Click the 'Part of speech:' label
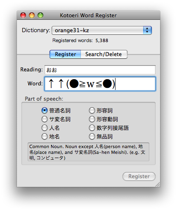The width and height of the screenshot is (177, 210). tap(44, 99)
